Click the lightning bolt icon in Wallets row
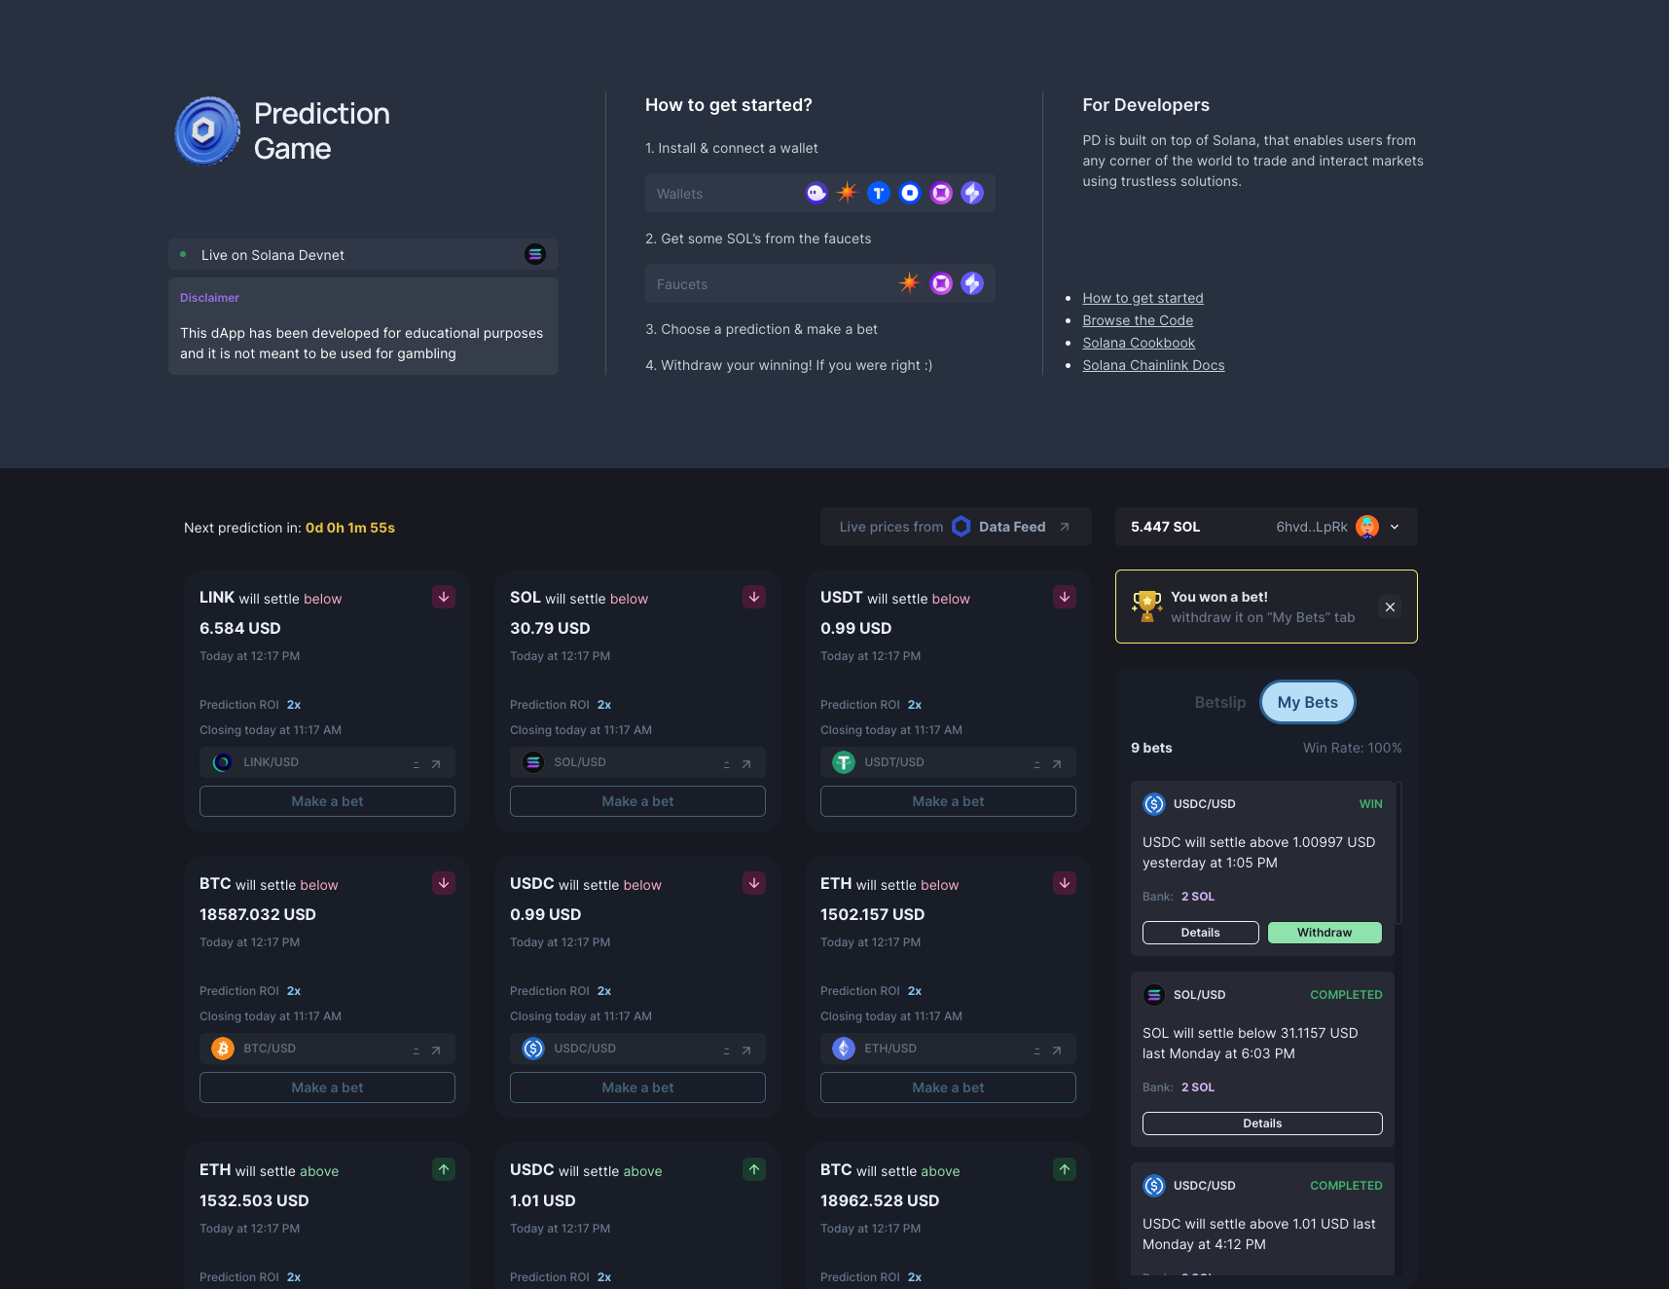 point(972,193)
